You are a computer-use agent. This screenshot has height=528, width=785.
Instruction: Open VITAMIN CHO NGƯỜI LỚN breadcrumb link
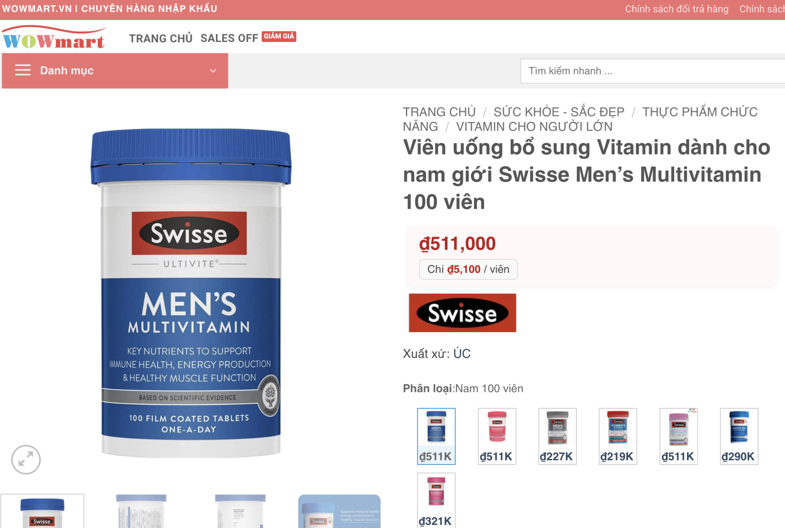click(x=534, y=127)
